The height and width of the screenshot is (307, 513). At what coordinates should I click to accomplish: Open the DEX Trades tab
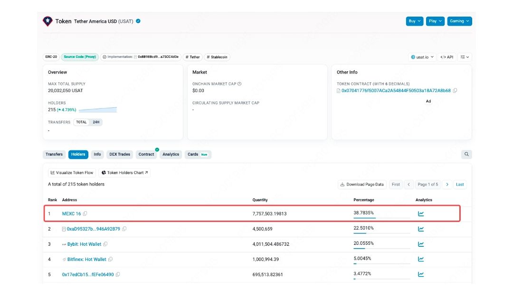point(120,154)
